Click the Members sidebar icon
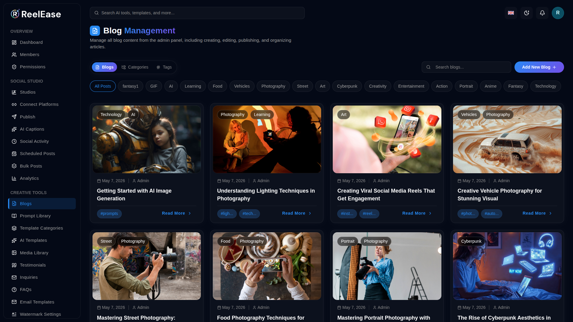The height and width of the screenshot is (322, 573). pyautogui.click(x=14, y=55)
